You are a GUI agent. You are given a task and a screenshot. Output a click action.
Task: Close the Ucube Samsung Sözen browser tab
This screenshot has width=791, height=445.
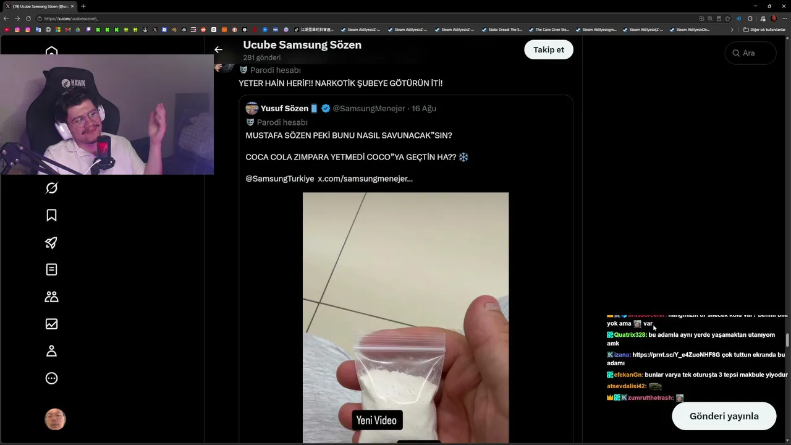pyautogui.click(x=72, y=6)
